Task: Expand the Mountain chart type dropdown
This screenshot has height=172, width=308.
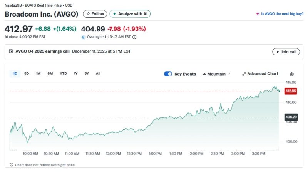Action: [216, 74]
